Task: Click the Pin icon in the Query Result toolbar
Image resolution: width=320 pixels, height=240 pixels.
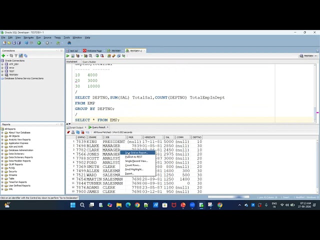Action: point(68,132)
